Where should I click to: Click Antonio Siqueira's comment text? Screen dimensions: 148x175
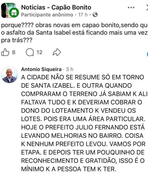83,123
